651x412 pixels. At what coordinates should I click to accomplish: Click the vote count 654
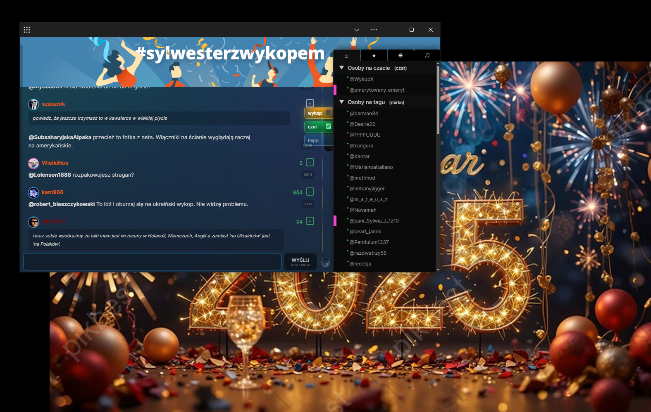[x=298, y=192]
